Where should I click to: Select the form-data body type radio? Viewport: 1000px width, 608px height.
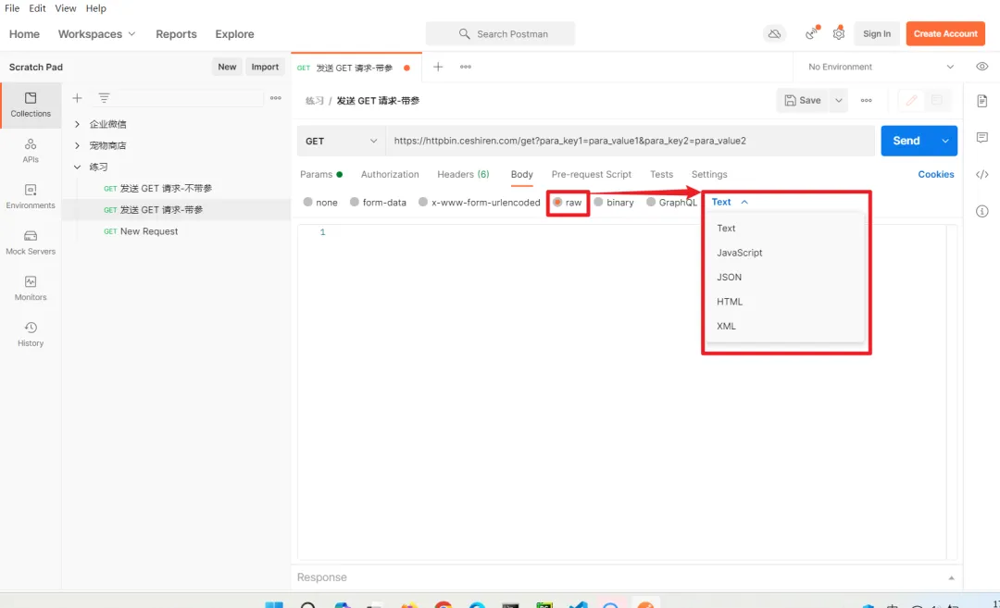[x=355, y=202]
